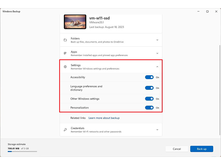
Task: Click the 'Related links' label
Action: [78, 118]
